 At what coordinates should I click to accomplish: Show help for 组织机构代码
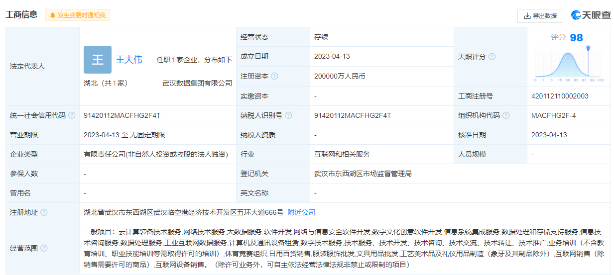(506, 116)
